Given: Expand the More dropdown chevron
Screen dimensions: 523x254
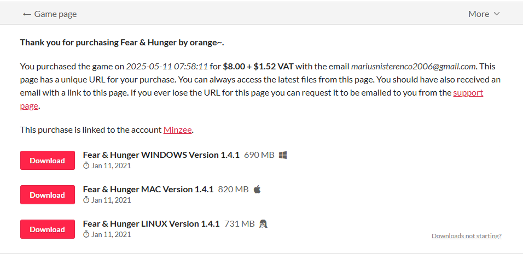Looking at the screenshot, I should coord(497,14).
